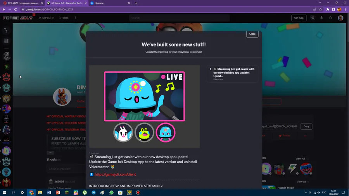The width and height of the screenshot is (349, 196).
Task: Open a new browser tab
Action: (x=136, y=3)
